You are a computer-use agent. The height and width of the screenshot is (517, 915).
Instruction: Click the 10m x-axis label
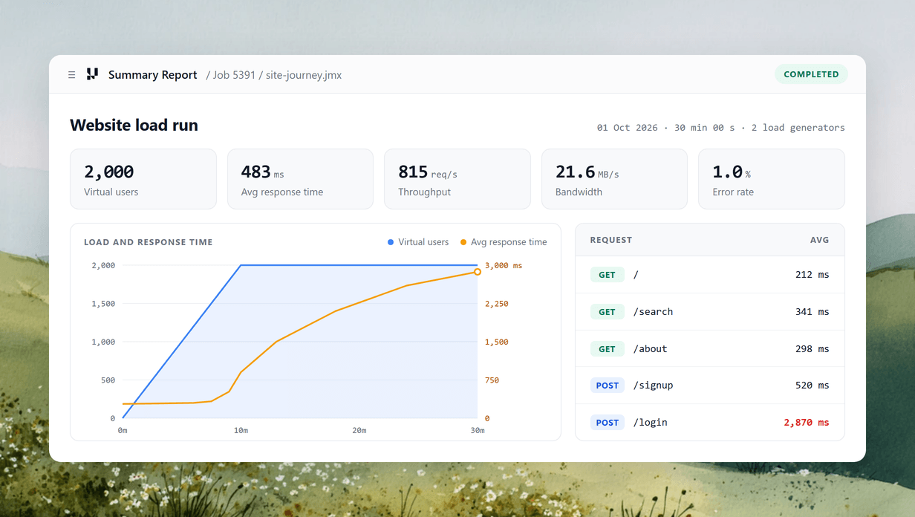241,431
